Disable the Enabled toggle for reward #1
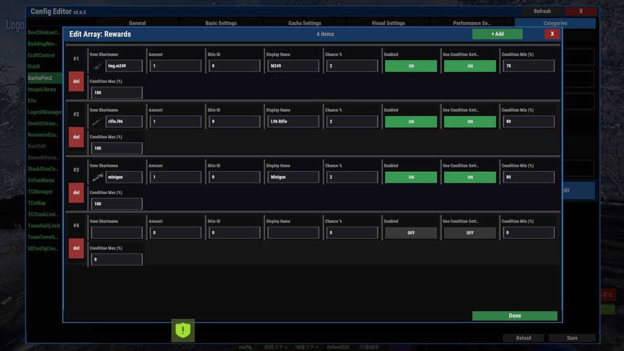 (412, 66)
